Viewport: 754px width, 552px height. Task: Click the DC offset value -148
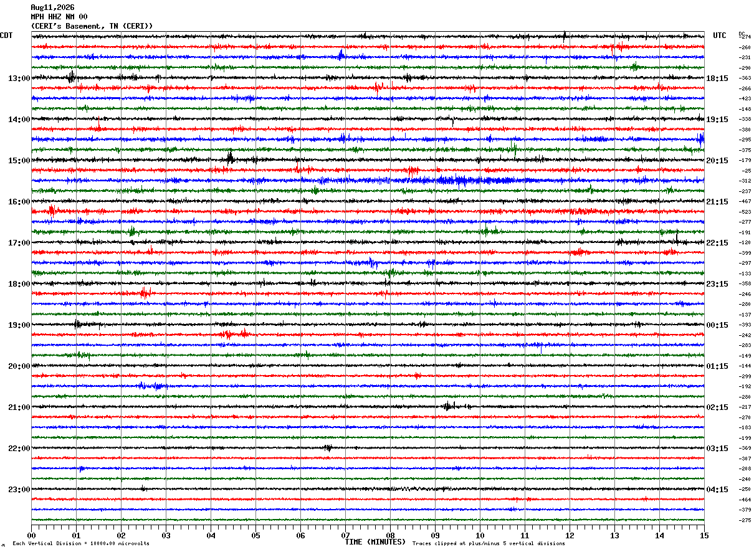click(x=745, y=110)
